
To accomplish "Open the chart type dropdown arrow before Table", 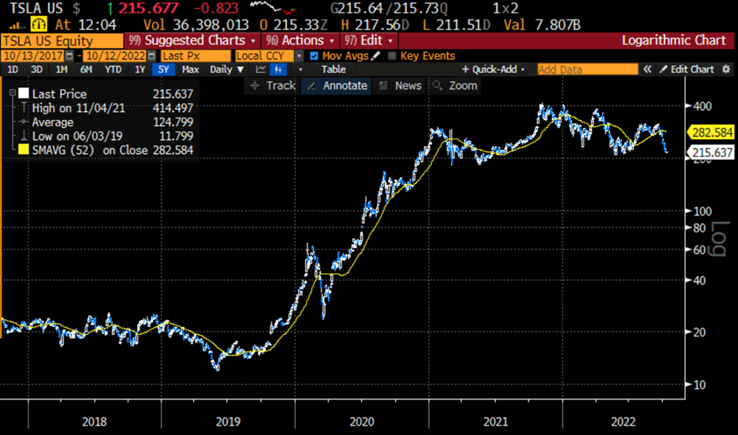I will [300, 69].
